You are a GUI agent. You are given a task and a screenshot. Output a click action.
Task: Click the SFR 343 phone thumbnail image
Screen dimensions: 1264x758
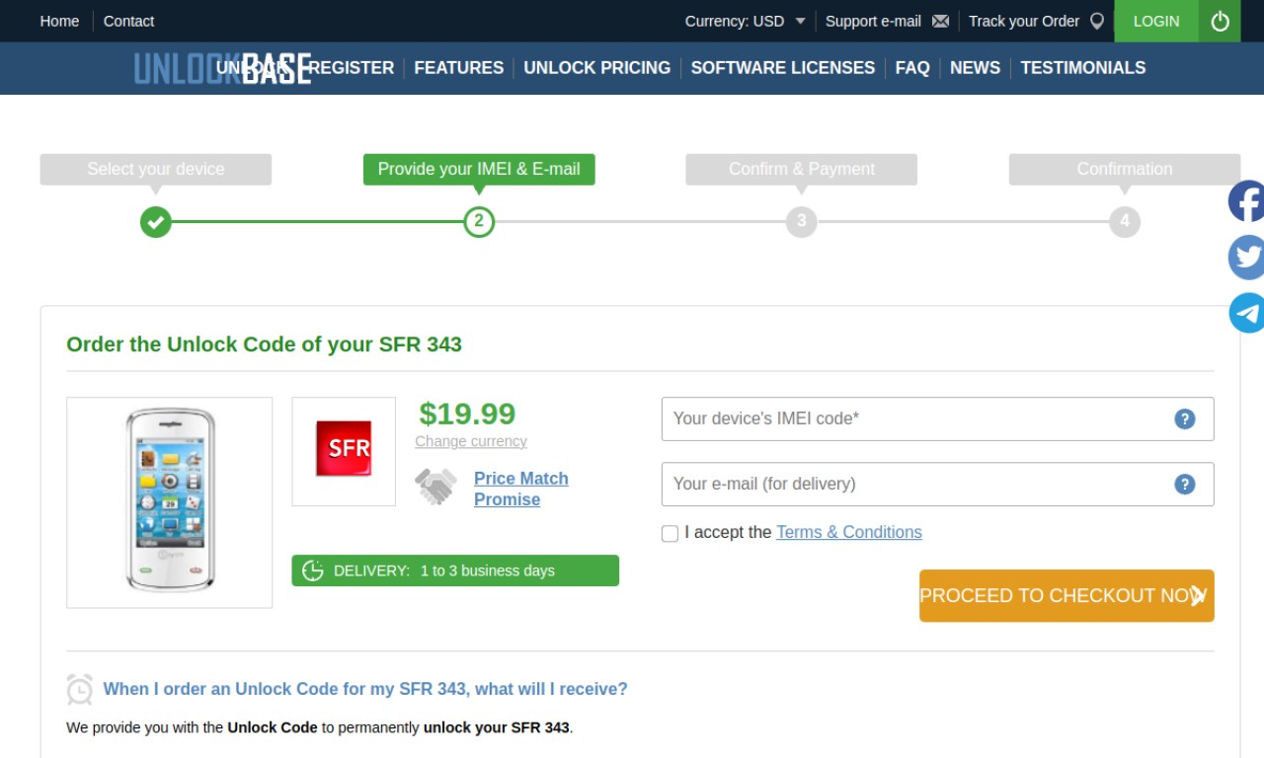click(x=170, y=502)
